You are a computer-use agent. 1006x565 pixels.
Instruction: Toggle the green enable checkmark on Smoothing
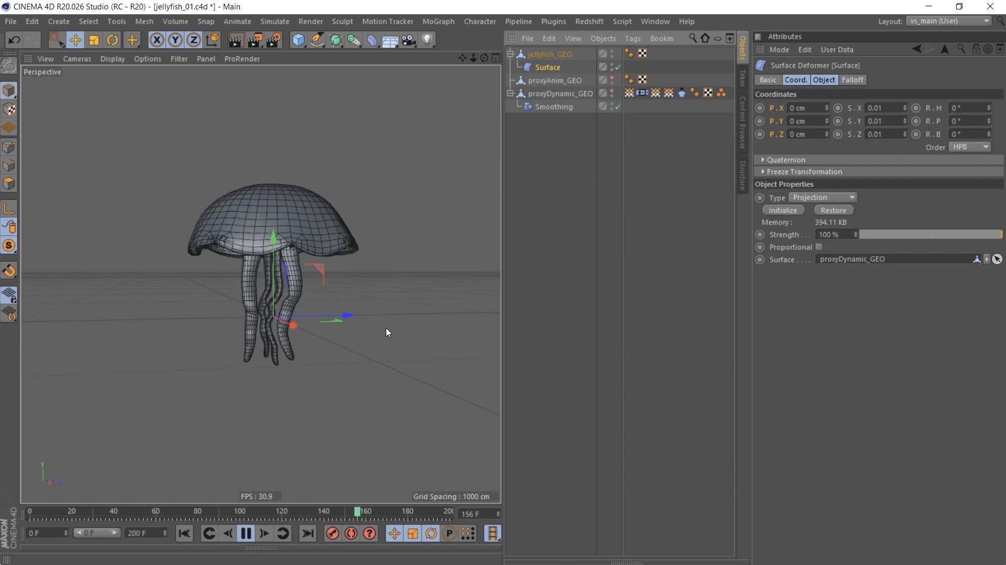618,106
